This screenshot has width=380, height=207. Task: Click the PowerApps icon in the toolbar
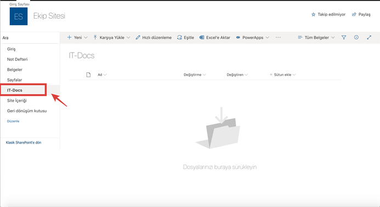(238, 38)
